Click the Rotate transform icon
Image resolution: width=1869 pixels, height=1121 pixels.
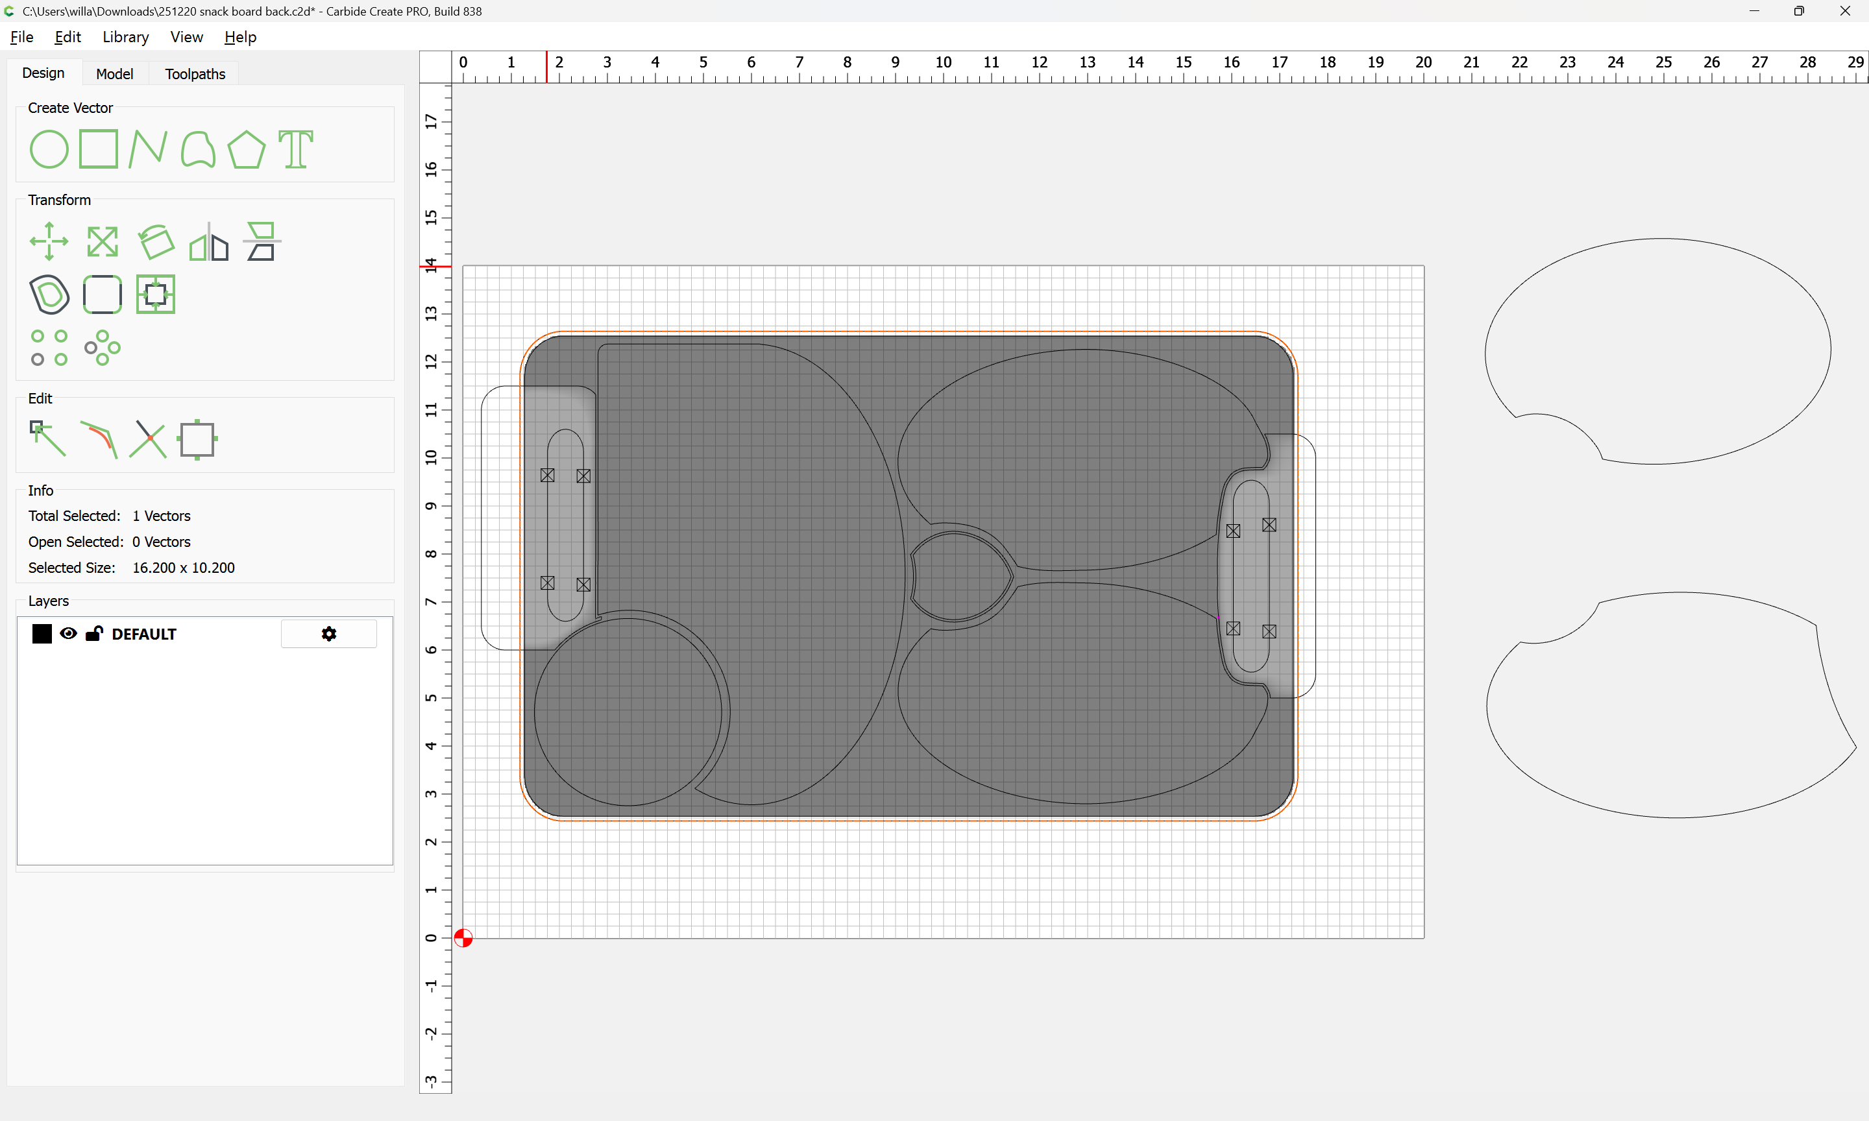[x=156, y=242]
